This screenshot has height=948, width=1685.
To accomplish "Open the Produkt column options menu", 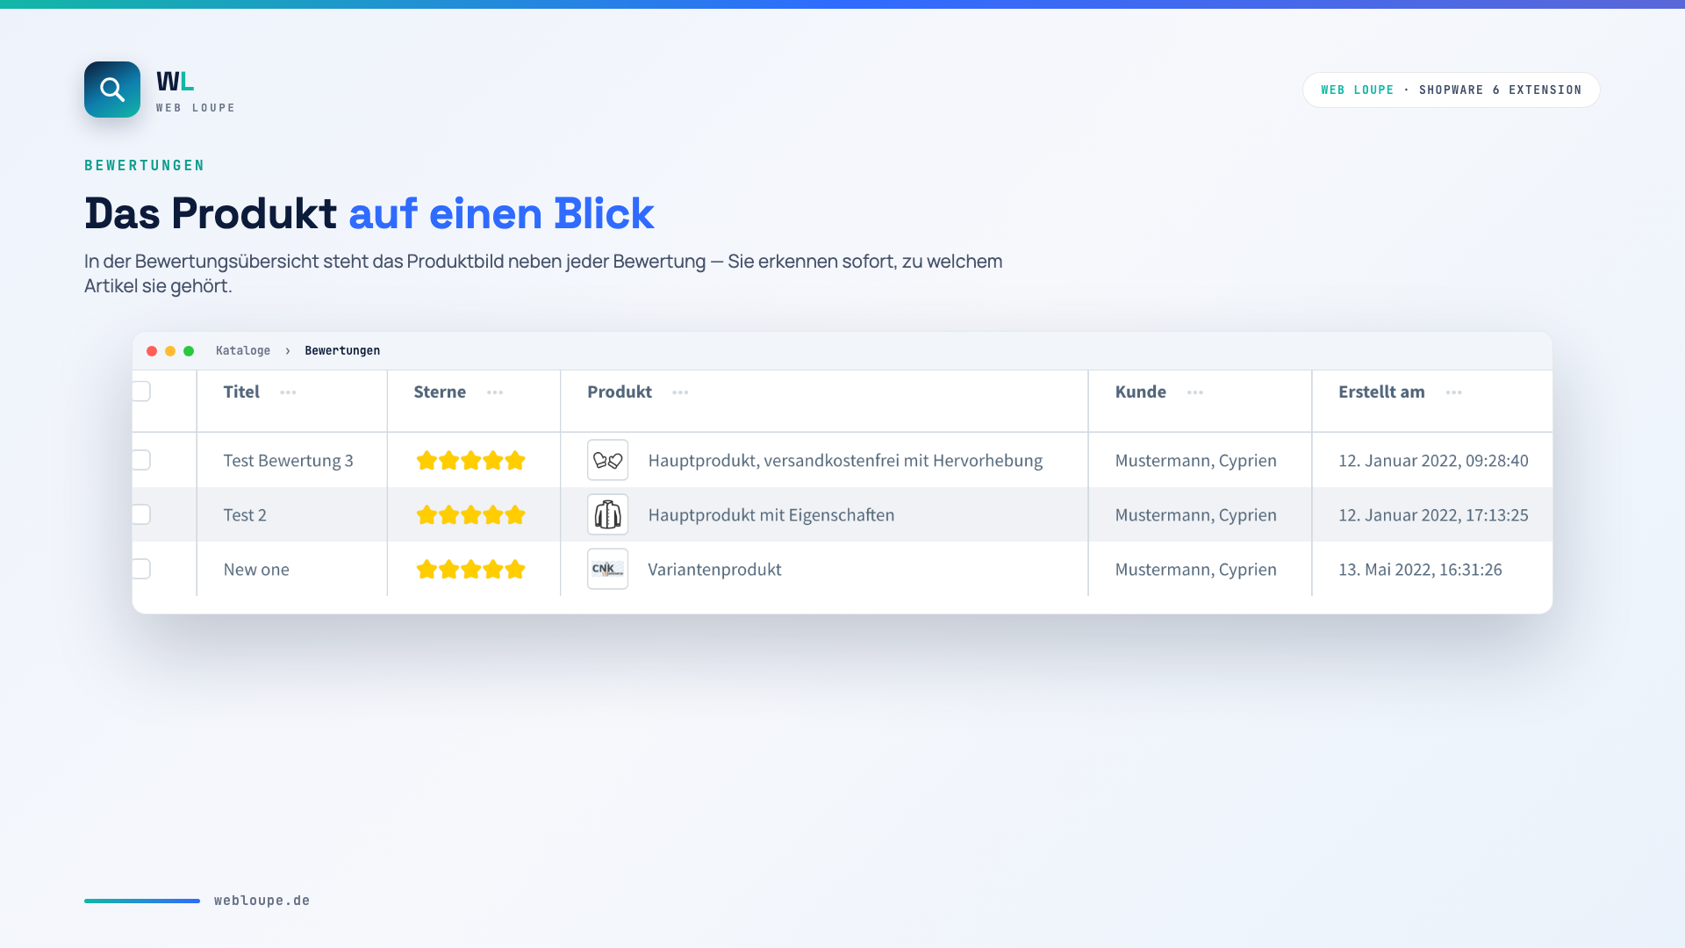I will [x=680, y=392].
